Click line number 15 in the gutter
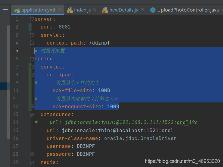This screenshot has width=223, height=167. tap(15, 130)
